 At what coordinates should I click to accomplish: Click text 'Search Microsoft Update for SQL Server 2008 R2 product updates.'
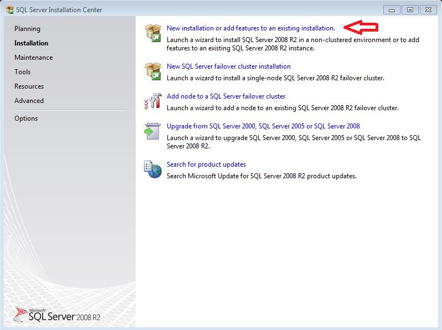[x=261, y=176]
